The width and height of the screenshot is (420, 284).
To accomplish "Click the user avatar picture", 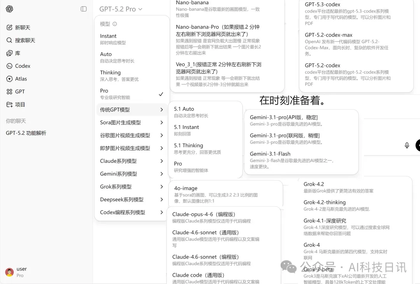I will click(9, 272).
